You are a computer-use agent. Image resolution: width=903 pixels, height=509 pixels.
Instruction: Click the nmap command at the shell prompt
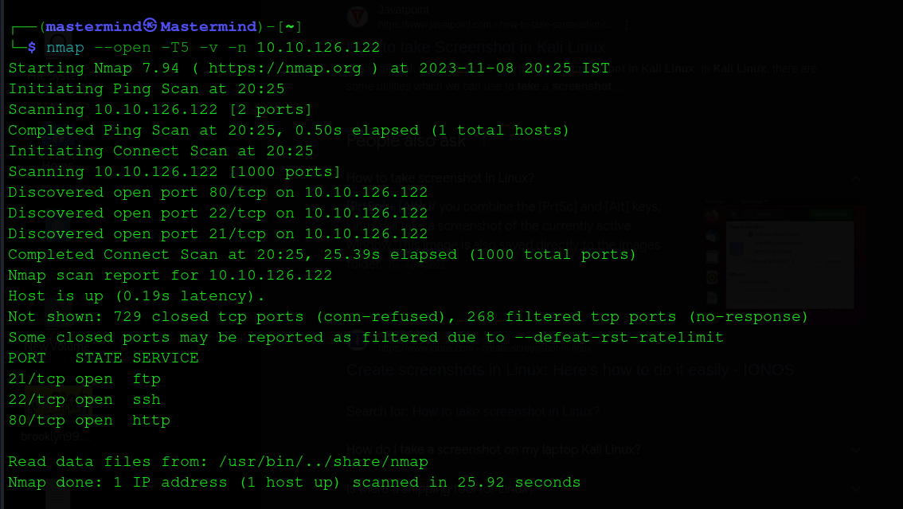click(64, 47)
